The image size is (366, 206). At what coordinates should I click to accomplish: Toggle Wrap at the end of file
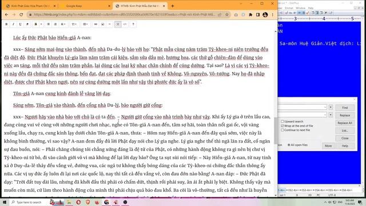[282, 126]
